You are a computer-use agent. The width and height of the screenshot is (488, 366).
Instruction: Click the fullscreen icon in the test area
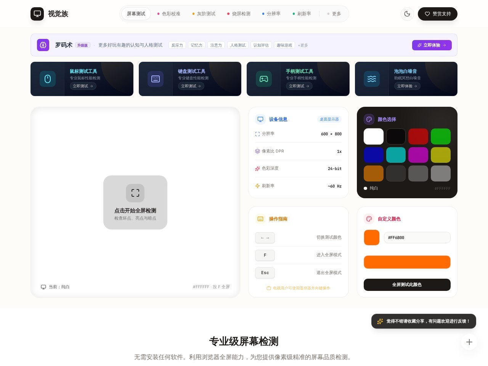pos(135,193)
